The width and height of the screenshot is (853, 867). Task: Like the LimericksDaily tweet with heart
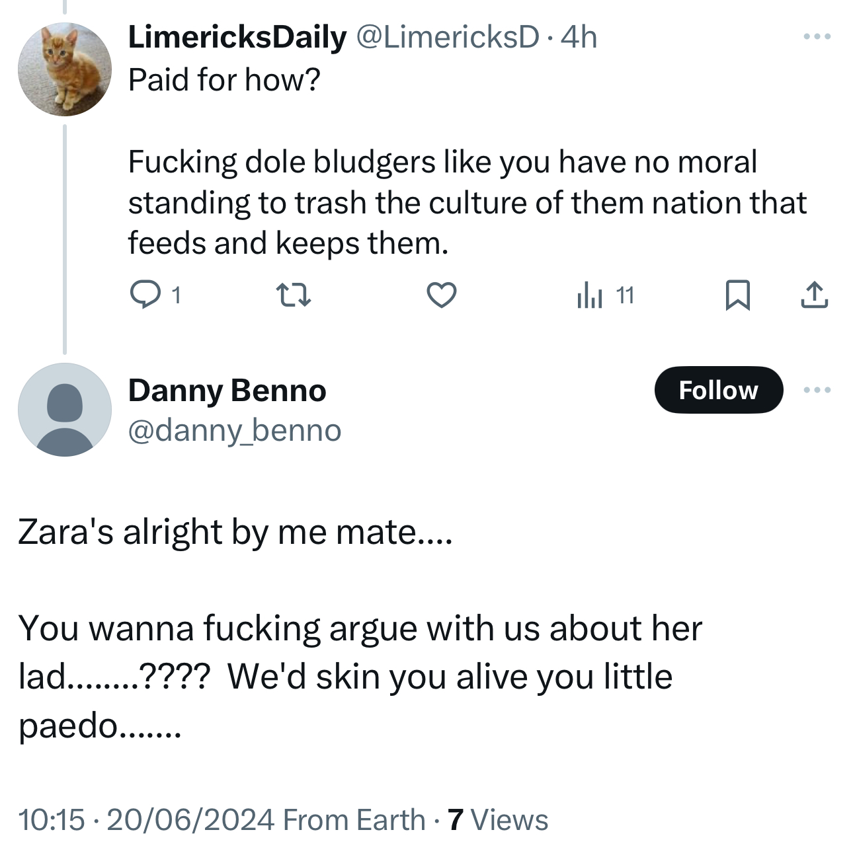click(441, 295)
